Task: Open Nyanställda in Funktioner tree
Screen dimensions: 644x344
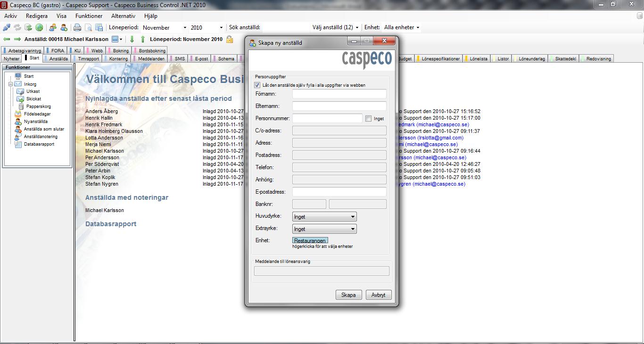Action: pyautogui.click(x=36, y=122)
